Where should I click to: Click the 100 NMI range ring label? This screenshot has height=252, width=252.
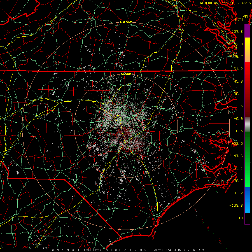point(126,22)
